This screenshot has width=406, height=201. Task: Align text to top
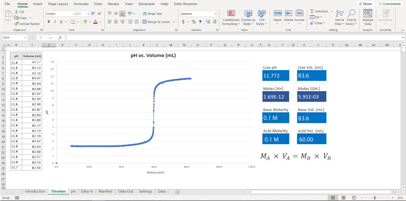point(110,14)
